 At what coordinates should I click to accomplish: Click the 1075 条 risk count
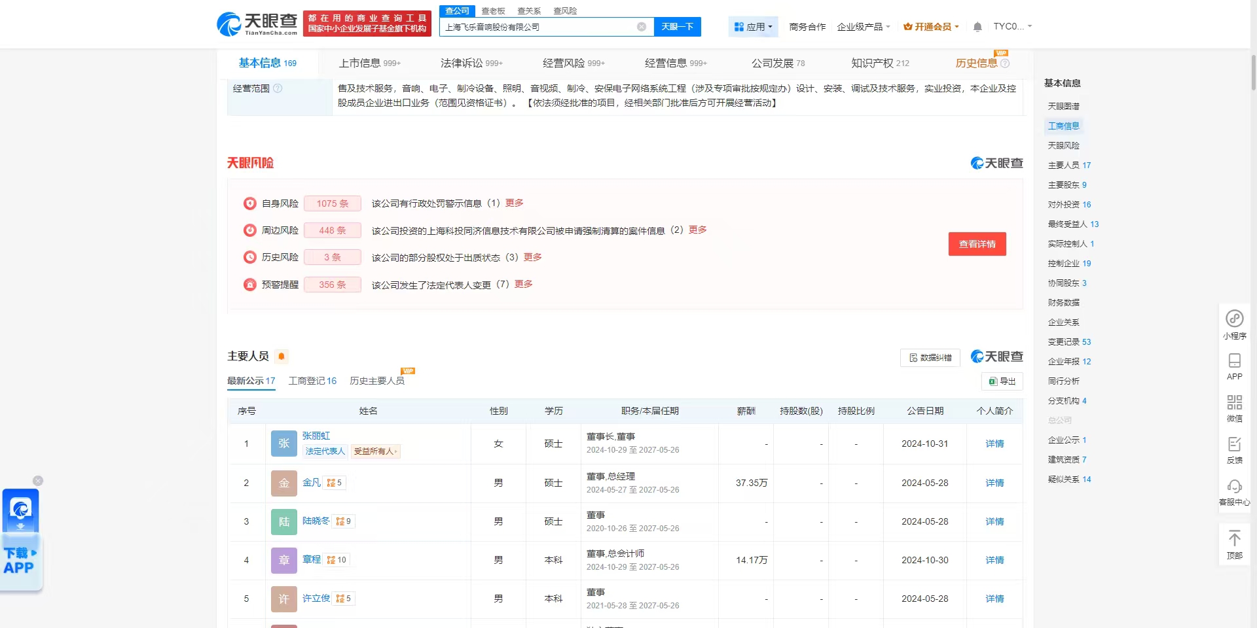click(333, 203)
